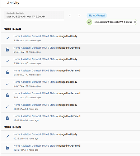Click checkmark icon for 6:55:43 AM entry
The height and width of the screenshot is (156, 140).
[x=7, y=38]
